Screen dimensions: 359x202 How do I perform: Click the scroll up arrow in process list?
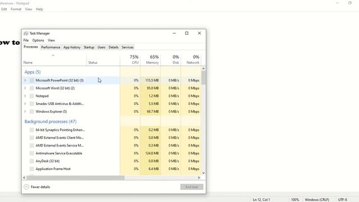tap(204, 68)
